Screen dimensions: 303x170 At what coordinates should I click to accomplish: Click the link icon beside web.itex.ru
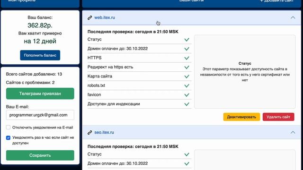89,17
